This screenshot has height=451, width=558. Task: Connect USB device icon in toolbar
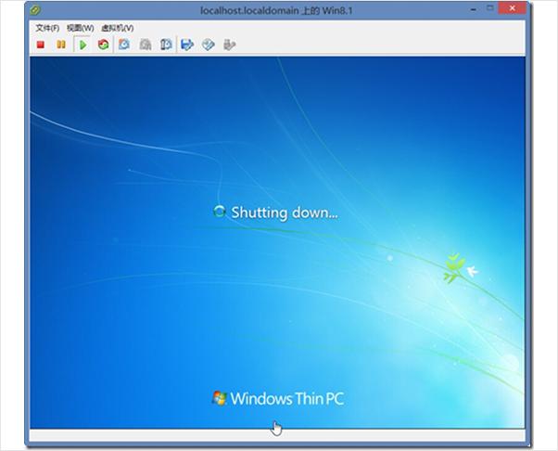229,45
